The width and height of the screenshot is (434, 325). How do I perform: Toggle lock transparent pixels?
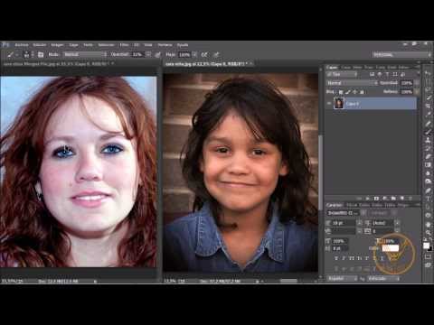(341, 92)
